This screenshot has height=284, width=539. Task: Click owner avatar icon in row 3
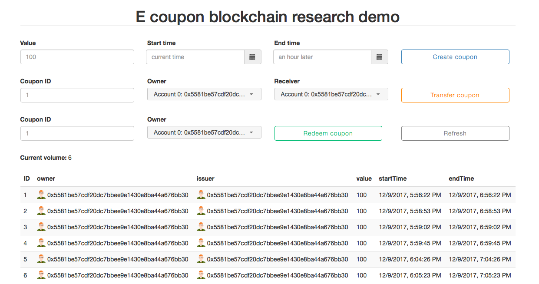(x=41, y=227)
